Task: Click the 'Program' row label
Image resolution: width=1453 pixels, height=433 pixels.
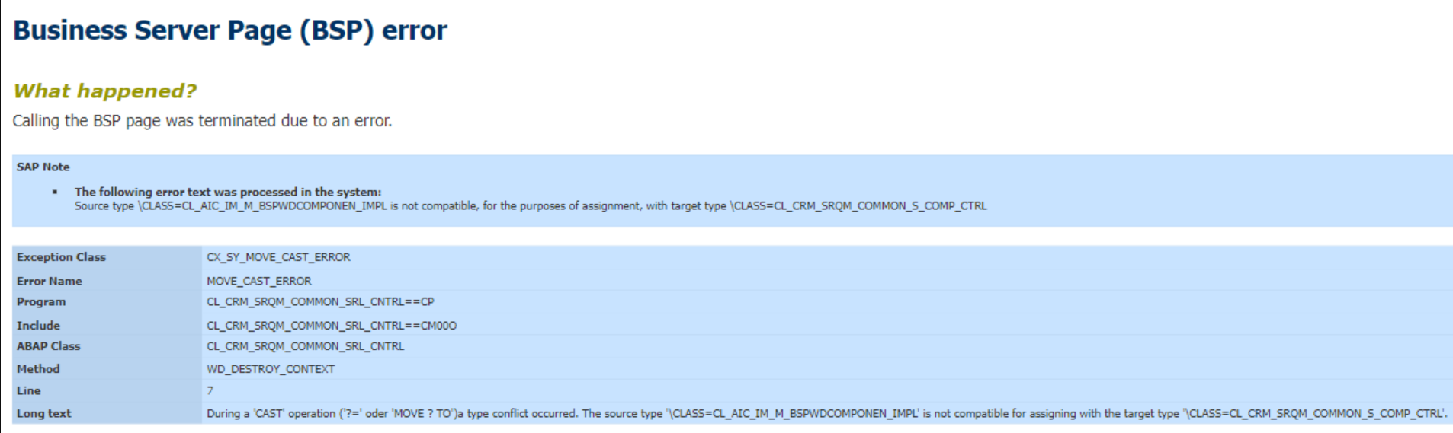Action: click(x=41, y=302)
